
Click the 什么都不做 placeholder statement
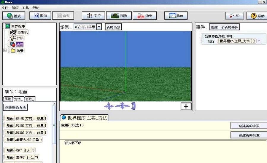click(73, 143)
